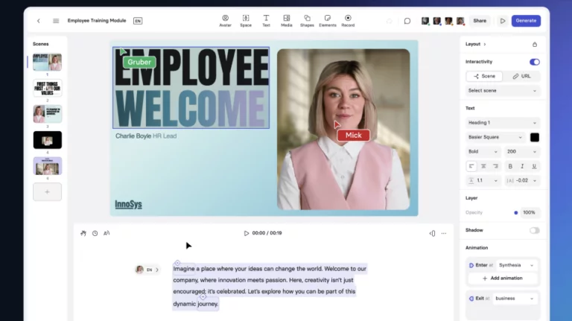Turn off the Interactivity toggle
The width and height of the screenshot is (572, 321).
click(535, 62)
